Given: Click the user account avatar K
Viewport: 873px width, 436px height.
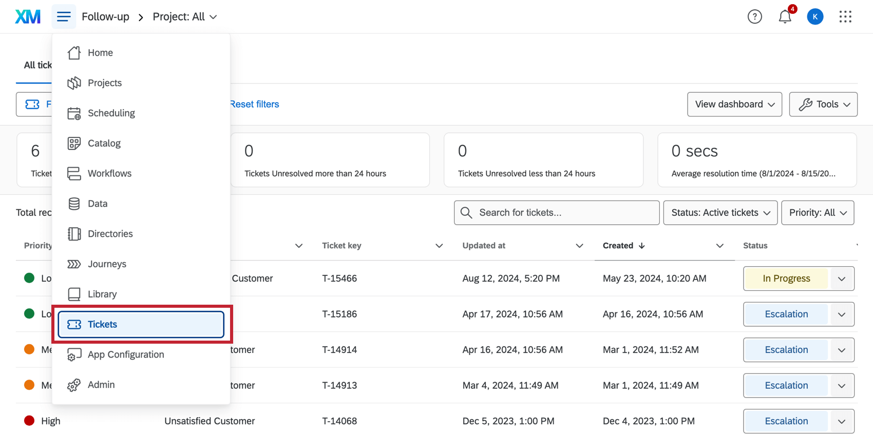Looking at the screenshot, I should pos(815,17).
